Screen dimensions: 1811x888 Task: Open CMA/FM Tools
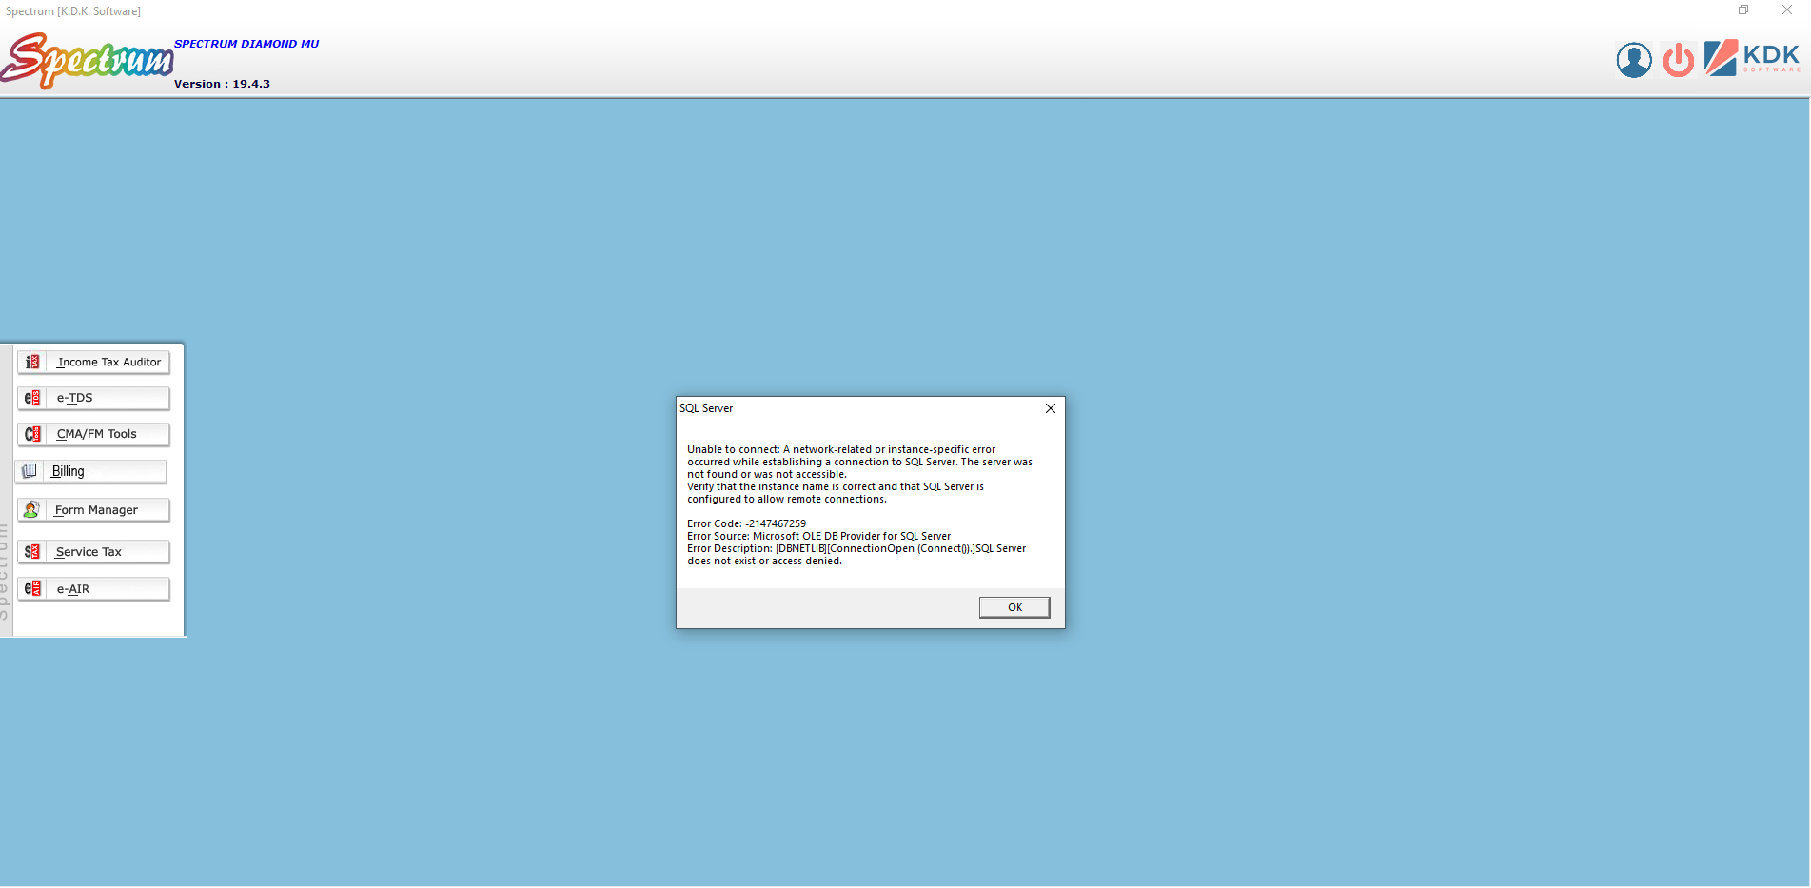point(93,434)
